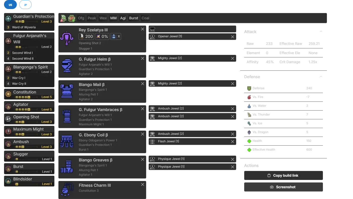Enable the Wex buff toggle
Viewport: 353px width, 199px height.
[x=103, y=18]
